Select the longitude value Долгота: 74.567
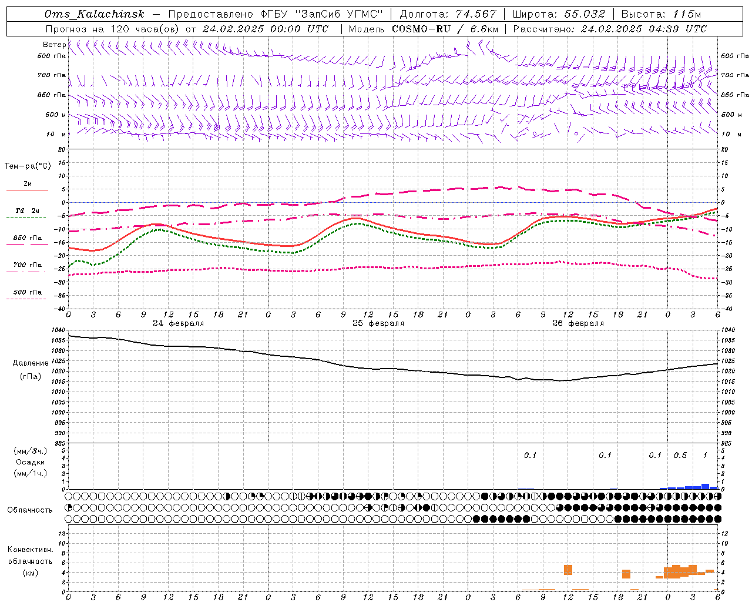The image size is (752, 602). [448, 14]
